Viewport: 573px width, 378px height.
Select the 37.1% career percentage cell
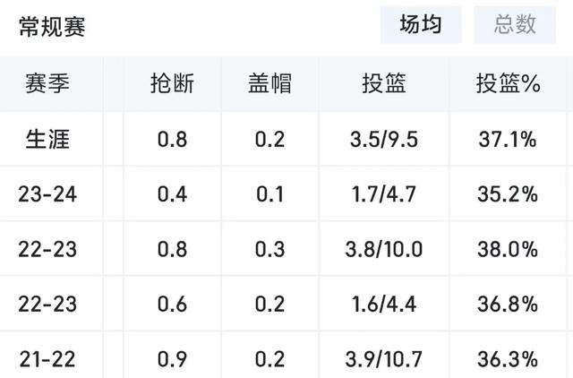coord(507,139)
